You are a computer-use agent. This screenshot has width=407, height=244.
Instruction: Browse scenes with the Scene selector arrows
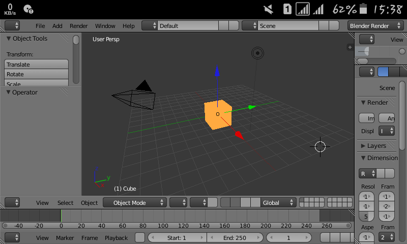250,25
